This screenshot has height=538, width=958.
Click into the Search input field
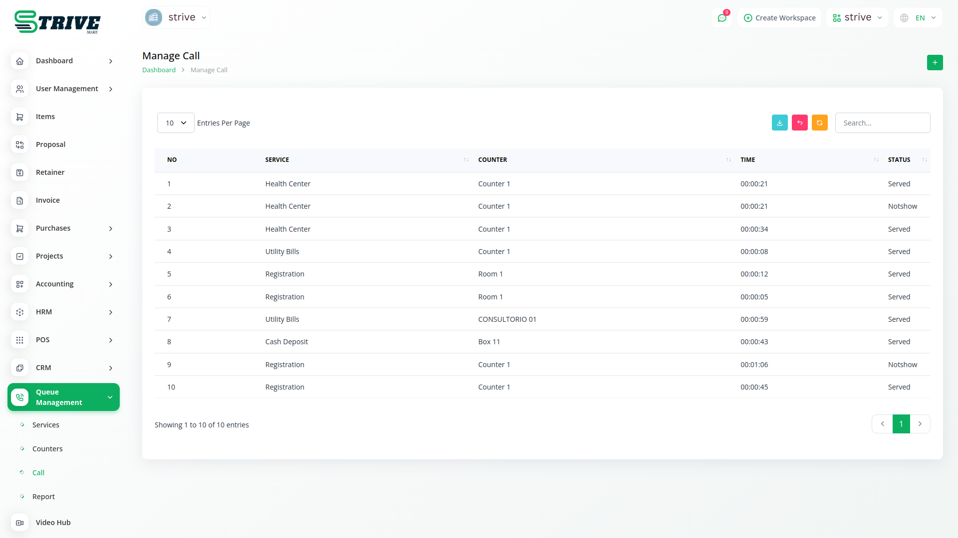click(882, 123)
